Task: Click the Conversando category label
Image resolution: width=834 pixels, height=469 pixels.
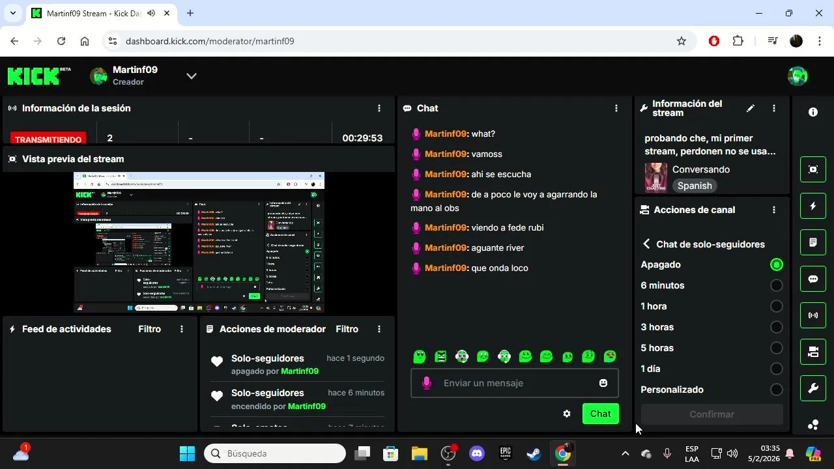Action: [701, 169]
